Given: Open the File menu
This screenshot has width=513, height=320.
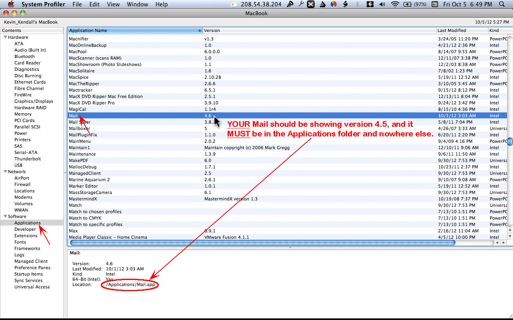Looking at the screenshot, I should click(x=77, y=4).
